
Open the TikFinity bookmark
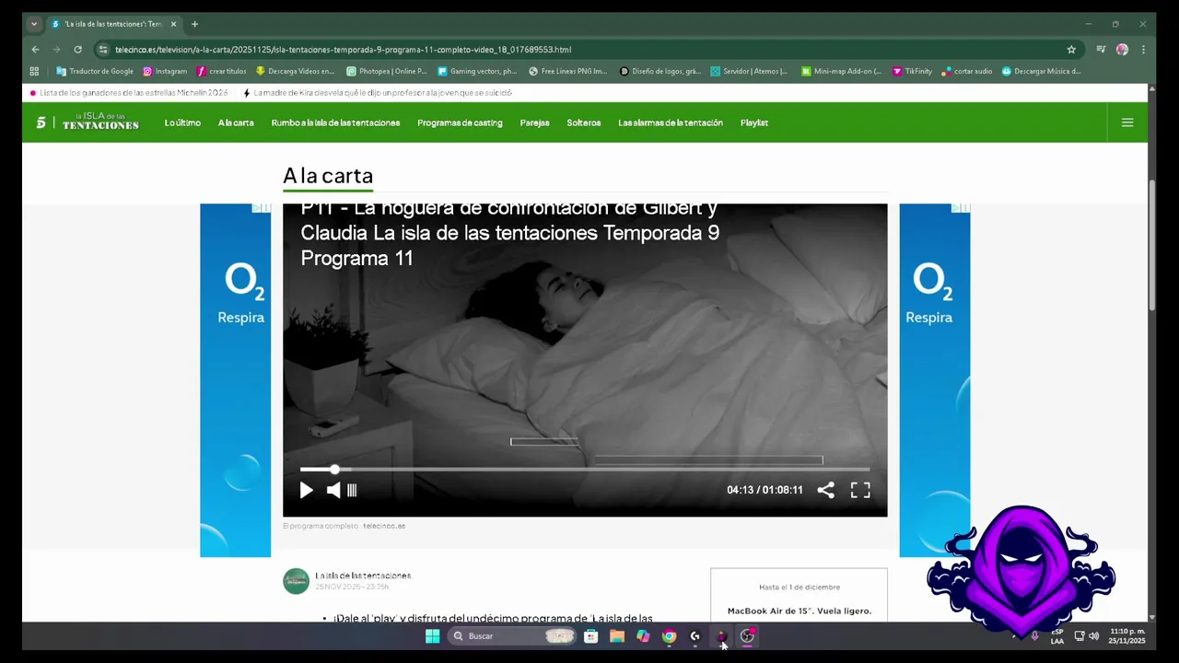point(913,71)
